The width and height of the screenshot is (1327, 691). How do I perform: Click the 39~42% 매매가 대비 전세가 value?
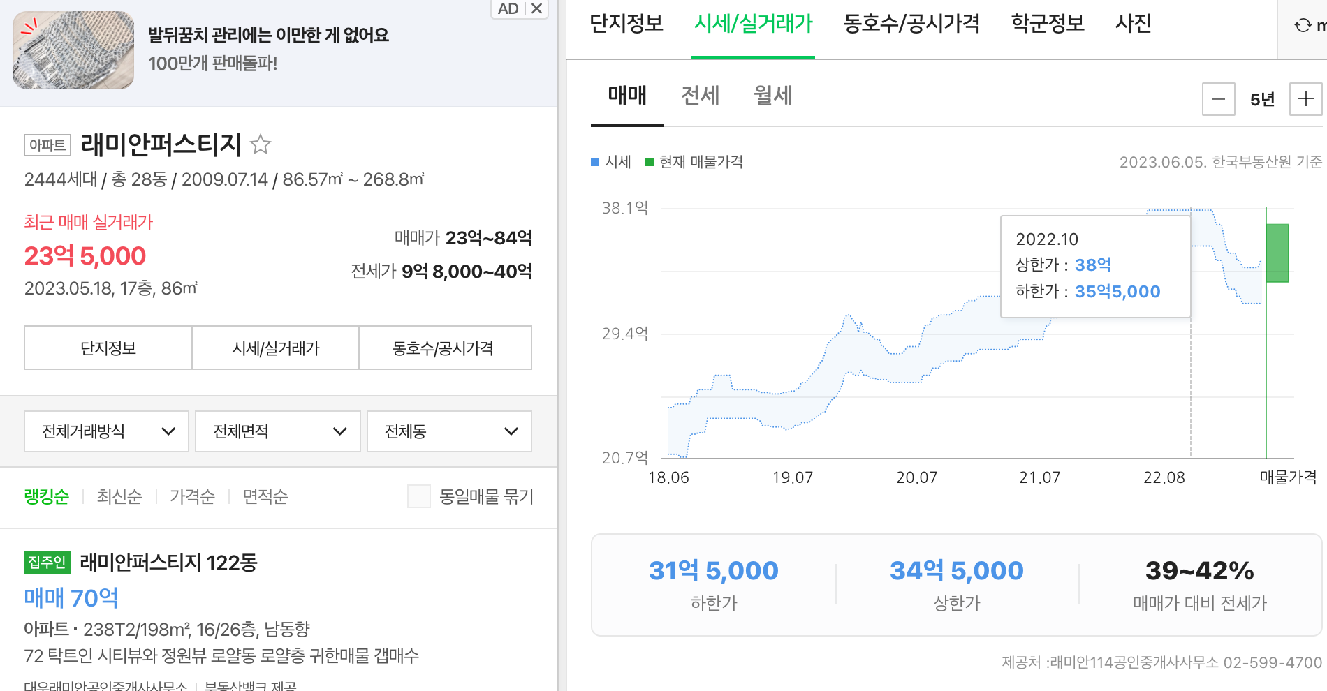pyautogui.click(x=1200, y=571)
